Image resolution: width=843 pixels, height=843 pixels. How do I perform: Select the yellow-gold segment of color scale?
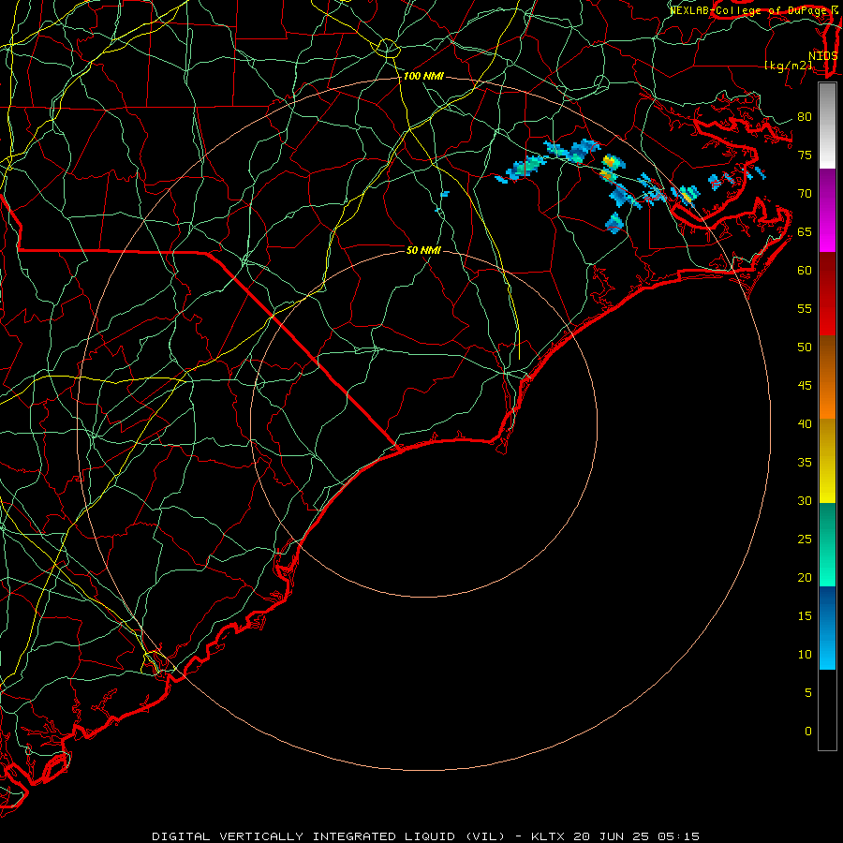[x=827, y=461]
